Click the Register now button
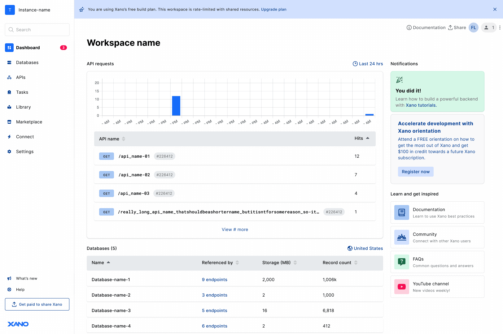This screenshot has width=503, height=334. pyautogui.click(x=416, y=172)
